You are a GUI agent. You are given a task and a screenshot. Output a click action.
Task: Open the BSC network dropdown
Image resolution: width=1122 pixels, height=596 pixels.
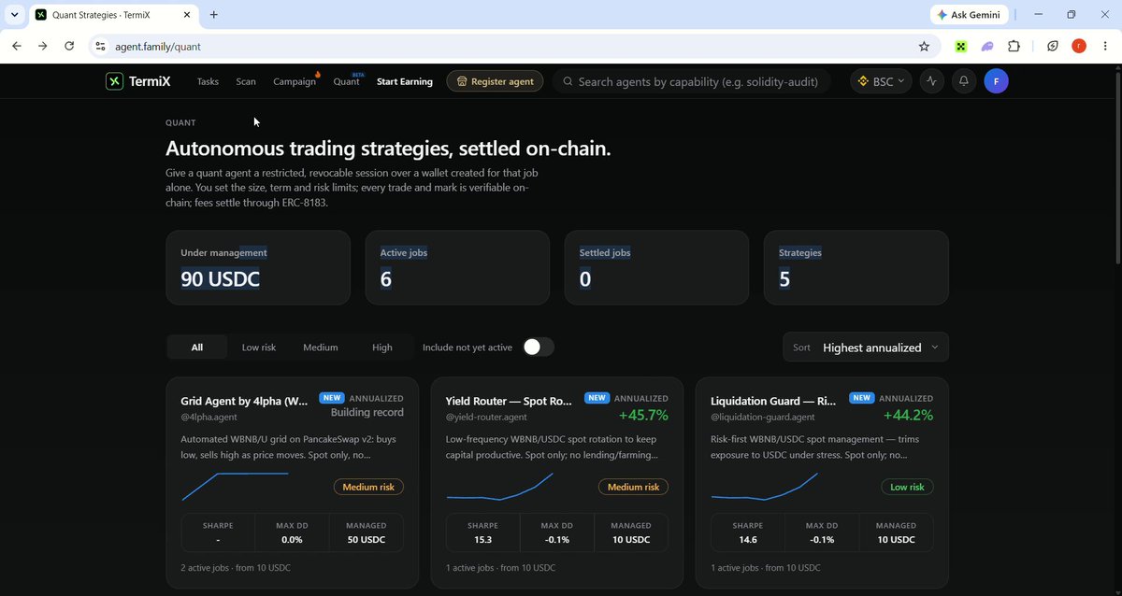coord(882,81)
